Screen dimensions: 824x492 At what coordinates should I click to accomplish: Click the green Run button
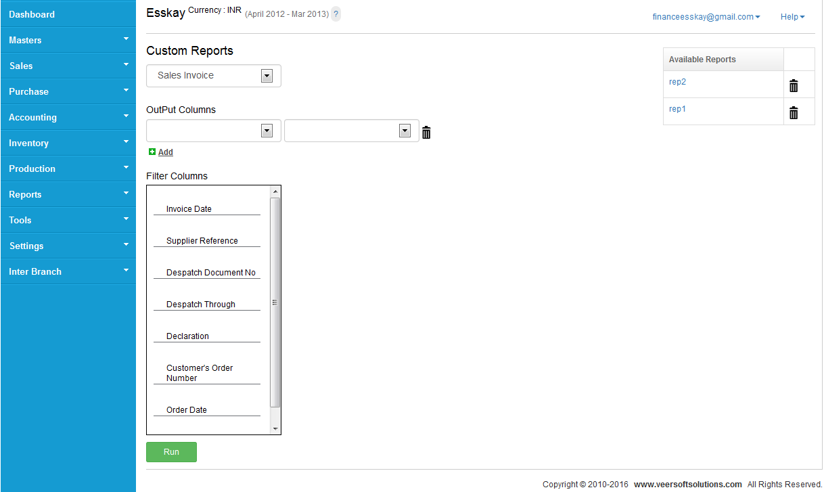pyautogui.click(x=171, y=452)
